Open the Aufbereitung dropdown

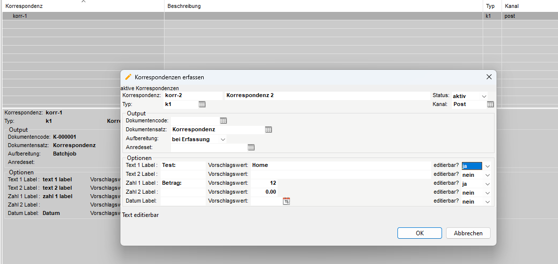(x=223, y=140)
